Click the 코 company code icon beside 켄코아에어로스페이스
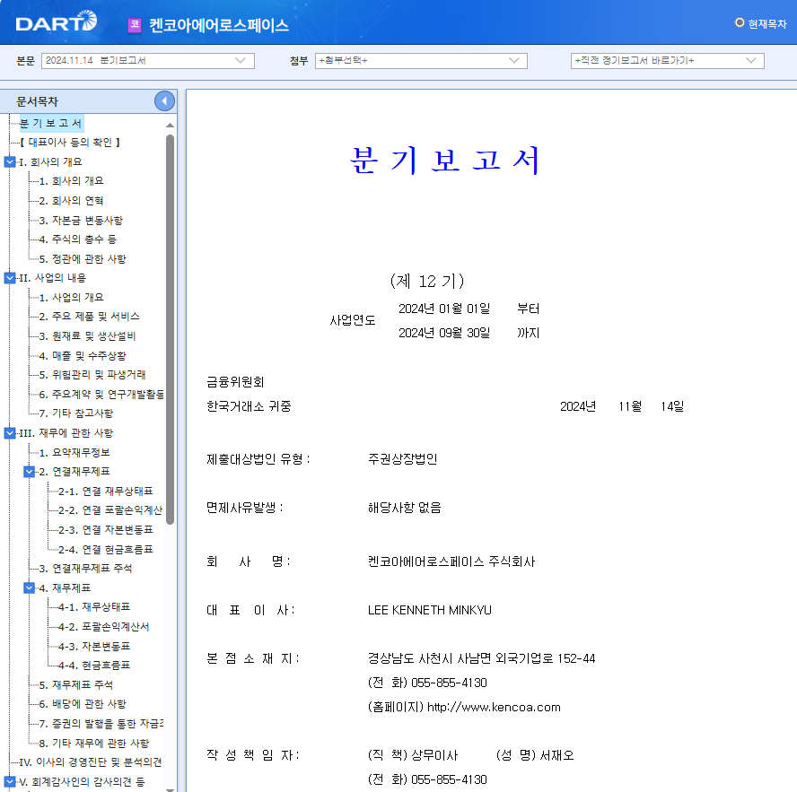Viewport: 797px width, 792px height. tap(134, 25)
